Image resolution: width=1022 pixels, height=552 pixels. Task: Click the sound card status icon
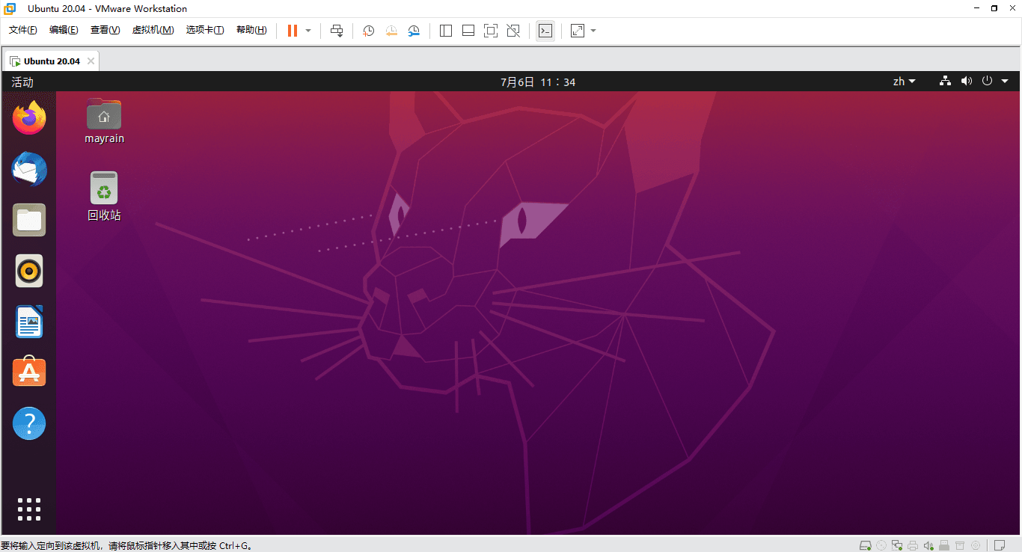point(928,545)
